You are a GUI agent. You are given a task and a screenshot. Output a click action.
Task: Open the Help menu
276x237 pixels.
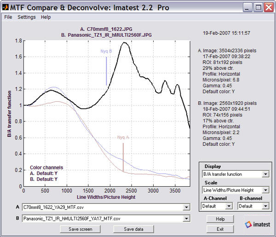(x=46, y=17)
